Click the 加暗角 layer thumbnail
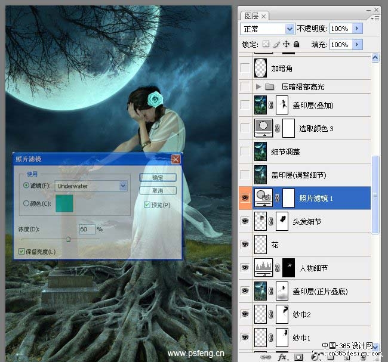This screenshot has height=362, width=388. tap(261, 68)
